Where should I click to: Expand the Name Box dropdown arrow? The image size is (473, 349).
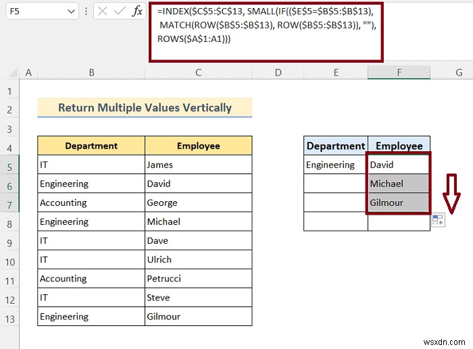pos(71,11)
